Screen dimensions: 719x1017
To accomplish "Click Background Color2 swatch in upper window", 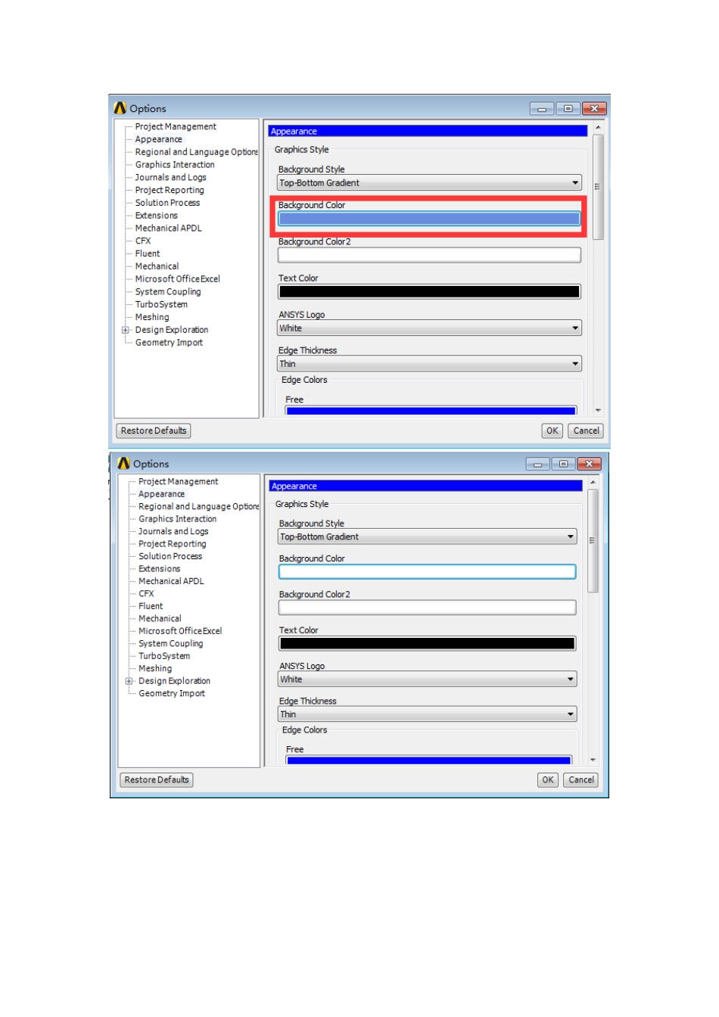I will point(429,255).
